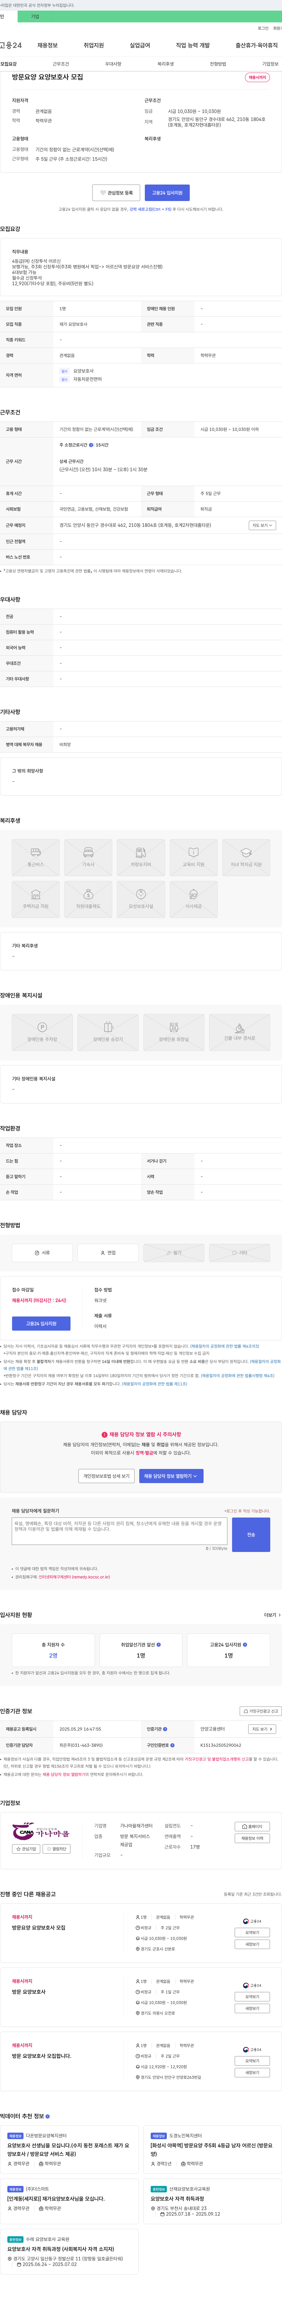282x2301 pixels.
Task: Click the 자녀 학자금 지원 icon
Action: 246,858
